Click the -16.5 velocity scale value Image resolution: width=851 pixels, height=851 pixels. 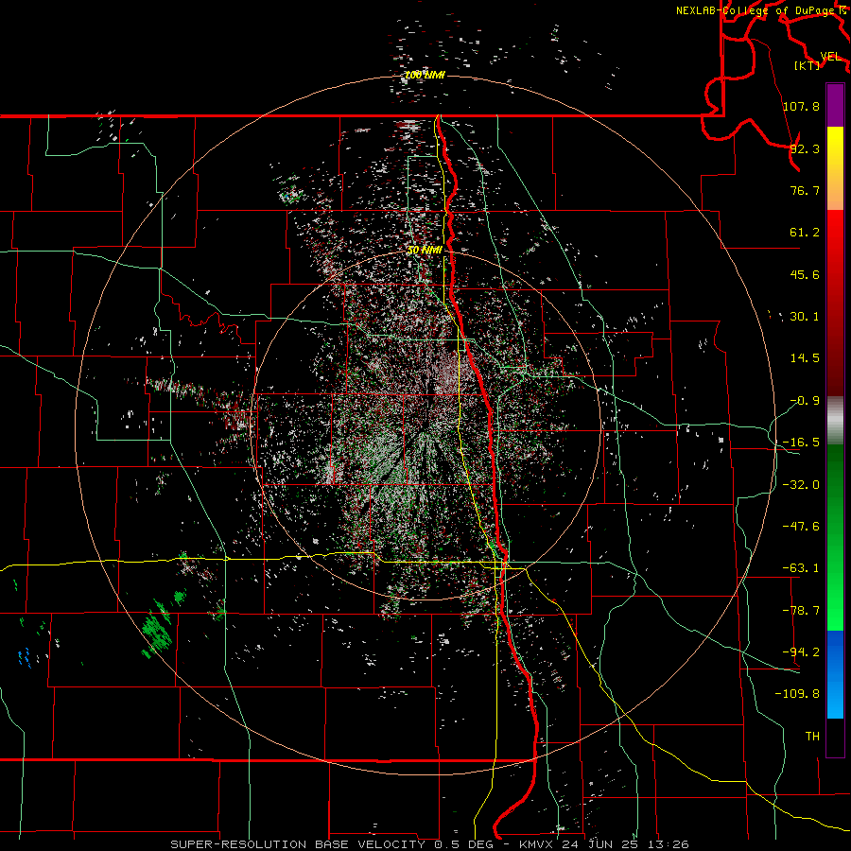pyautogui.click(x=801, y=443)
